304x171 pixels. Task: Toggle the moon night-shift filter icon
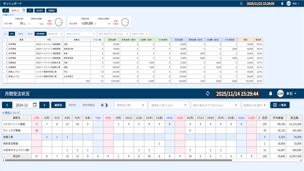(x=107, y=105)
